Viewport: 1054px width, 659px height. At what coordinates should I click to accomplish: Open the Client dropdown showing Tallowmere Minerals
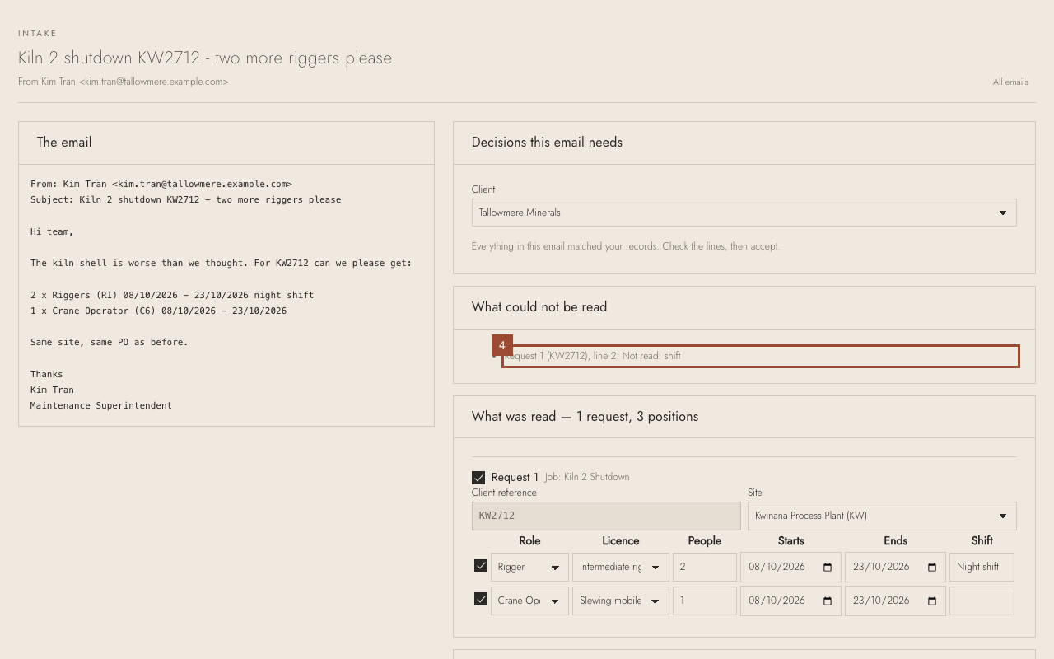click(x=744, y=213)
